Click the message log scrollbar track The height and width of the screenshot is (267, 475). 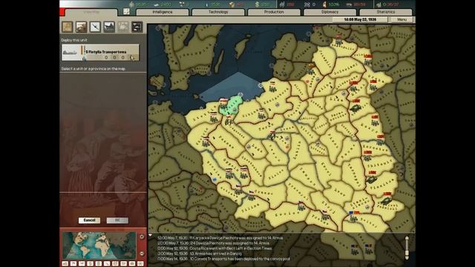tap(407, 248)
